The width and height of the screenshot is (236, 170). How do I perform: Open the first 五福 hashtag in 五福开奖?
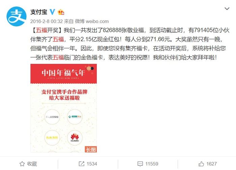point(41,30)
